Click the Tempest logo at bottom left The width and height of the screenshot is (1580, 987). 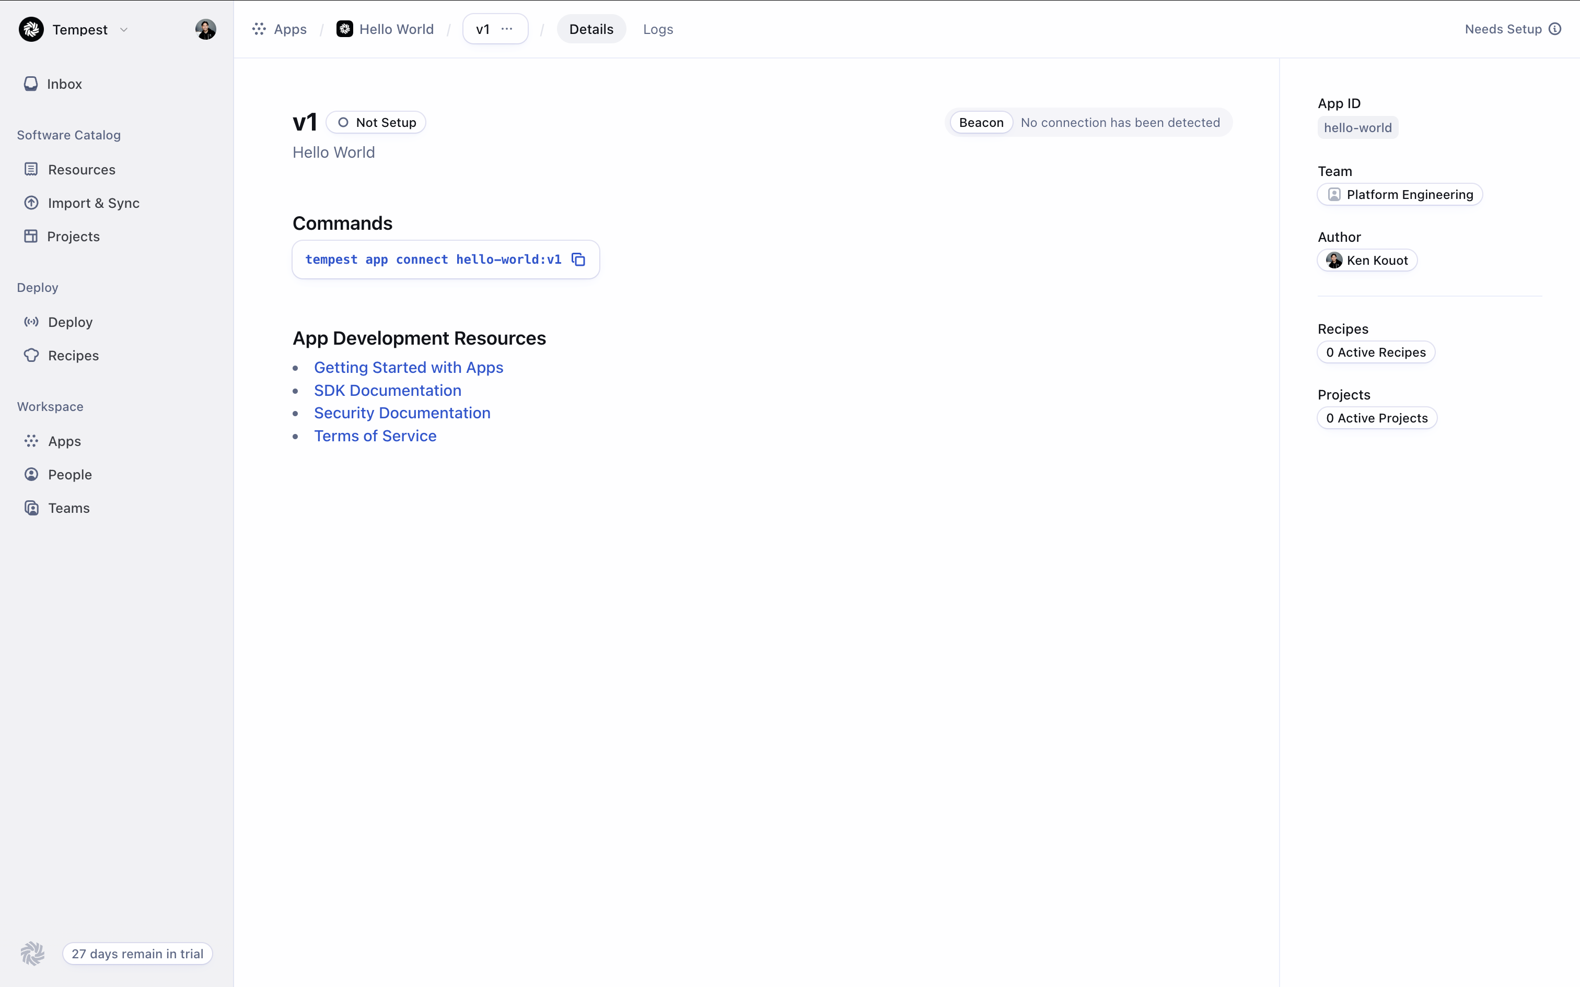point(32,953)
